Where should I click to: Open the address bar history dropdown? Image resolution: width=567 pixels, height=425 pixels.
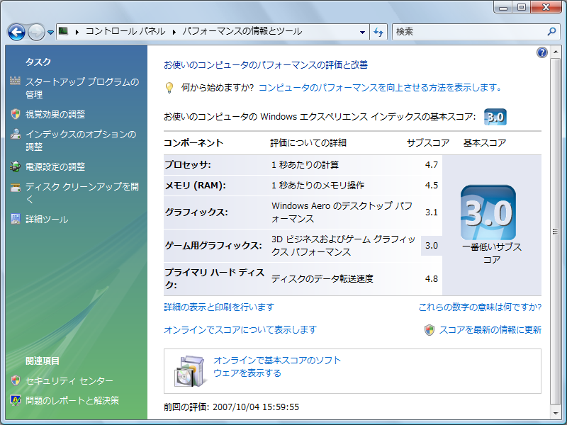click(362, 32)
